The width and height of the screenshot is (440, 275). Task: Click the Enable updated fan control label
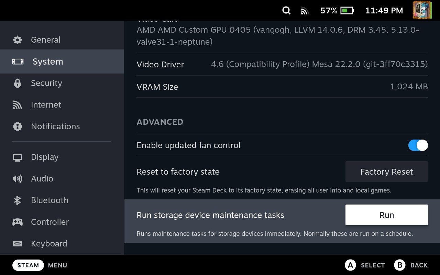click(x=188, y=145)
